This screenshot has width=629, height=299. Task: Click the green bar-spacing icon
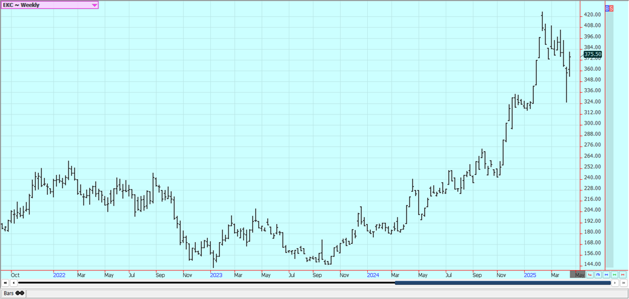pyautogui.click(x=615, y=275)
